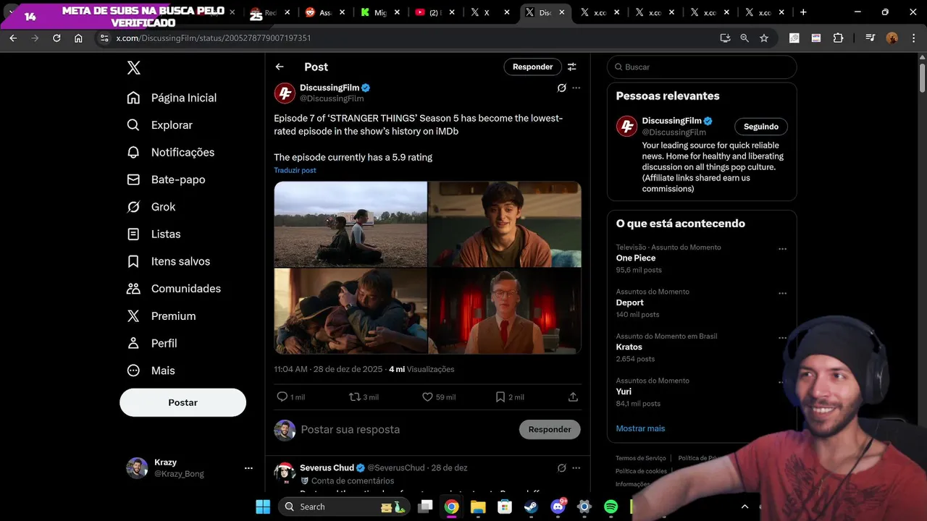Open Premium in the sidebar
Image resolution: width=927 pixels, height=521 pixels.
click(x=161, y=316)
